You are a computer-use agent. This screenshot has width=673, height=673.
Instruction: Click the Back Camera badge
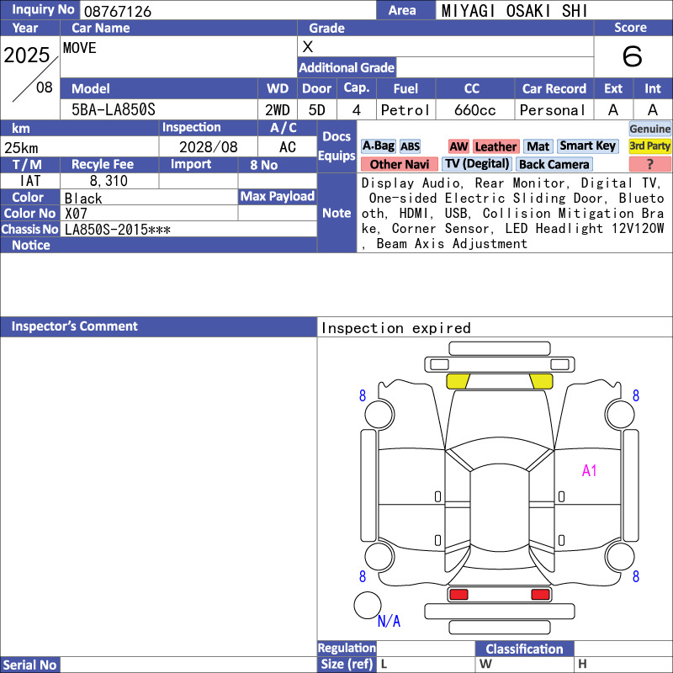pos(554,164)
